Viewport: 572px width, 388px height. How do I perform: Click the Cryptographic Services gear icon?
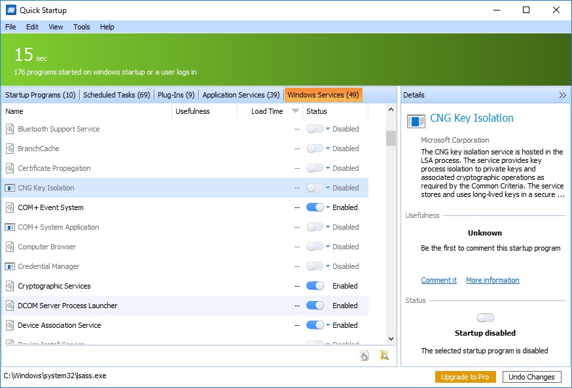pyautogui.click(x=10, y=286)
